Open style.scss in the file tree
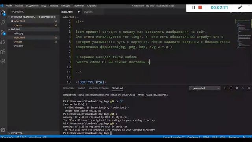 pos(33,46)
